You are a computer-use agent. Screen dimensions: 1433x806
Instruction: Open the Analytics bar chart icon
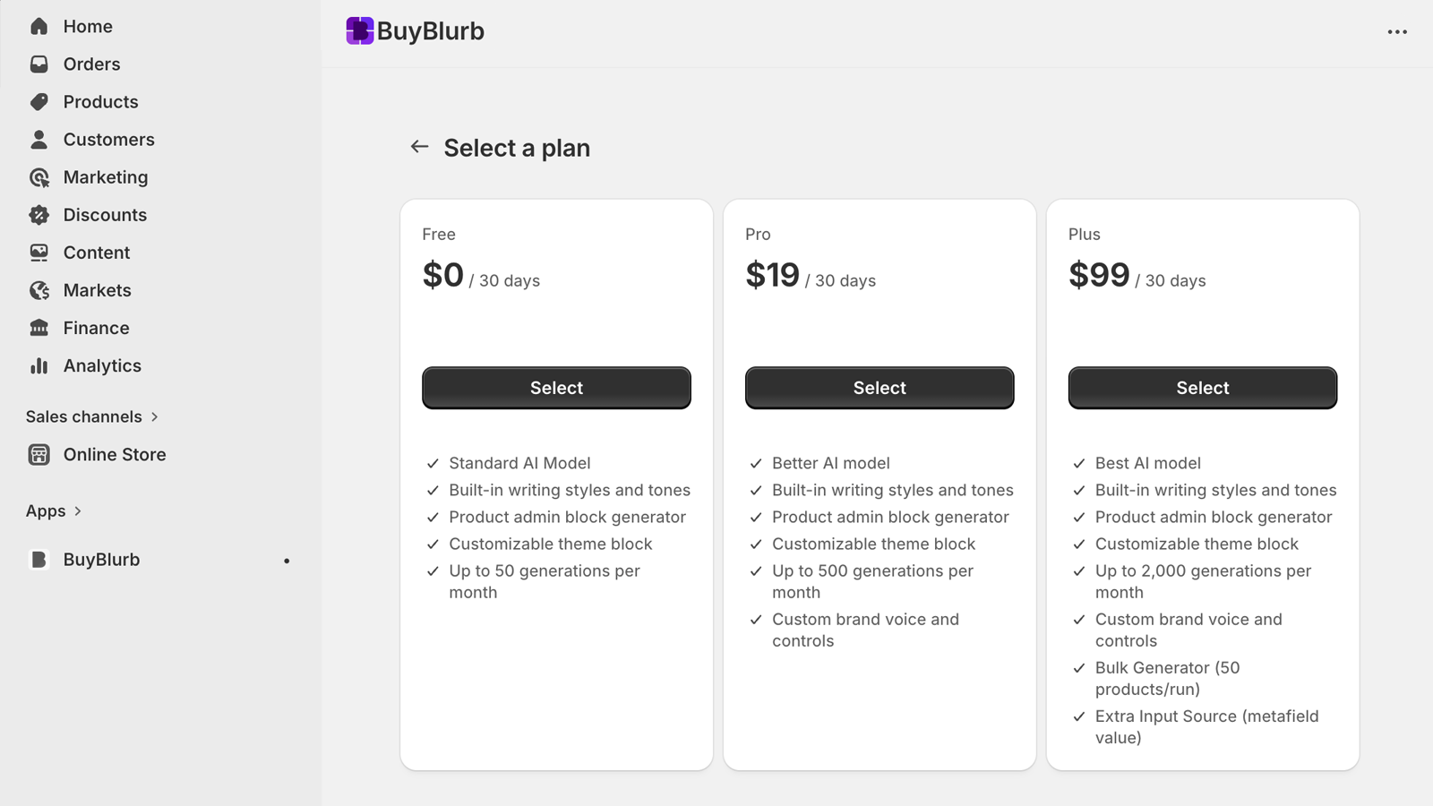(39, 365)
